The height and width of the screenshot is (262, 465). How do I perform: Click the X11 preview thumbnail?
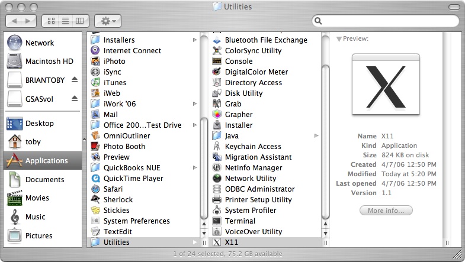click(386, 85)
